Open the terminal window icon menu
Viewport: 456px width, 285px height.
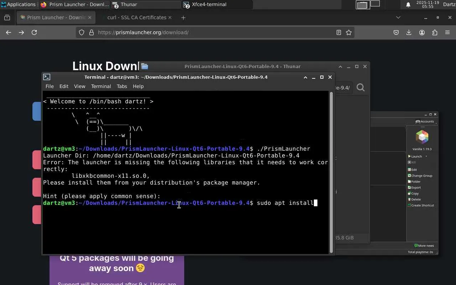(x=47, y=77)
